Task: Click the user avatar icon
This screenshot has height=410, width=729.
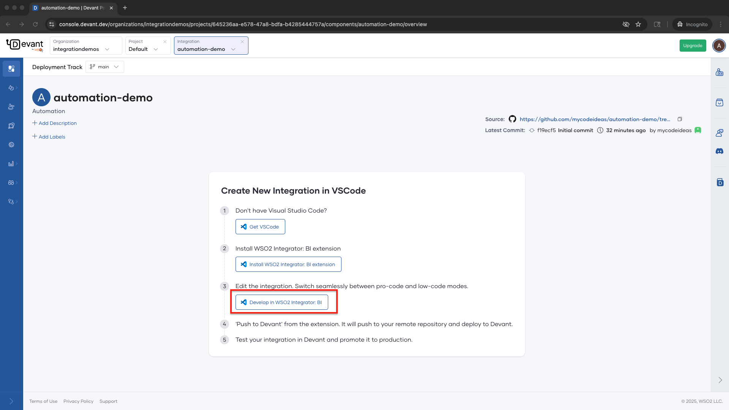Action: (x=719, y=46)
